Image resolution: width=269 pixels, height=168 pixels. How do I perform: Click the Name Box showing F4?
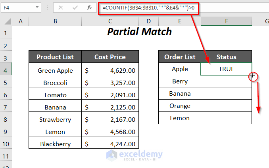click(x=18, y=8)
